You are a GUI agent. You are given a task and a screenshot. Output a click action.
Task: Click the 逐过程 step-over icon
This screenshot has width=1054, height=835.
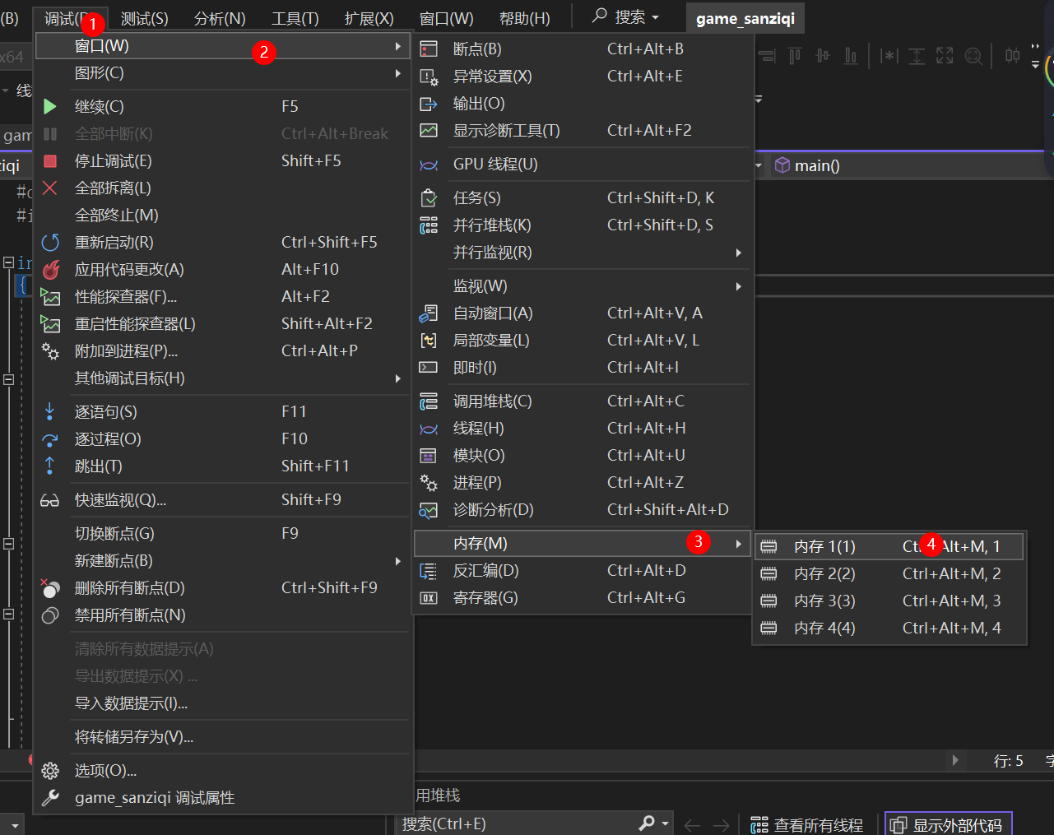click(x=50, y=439)
